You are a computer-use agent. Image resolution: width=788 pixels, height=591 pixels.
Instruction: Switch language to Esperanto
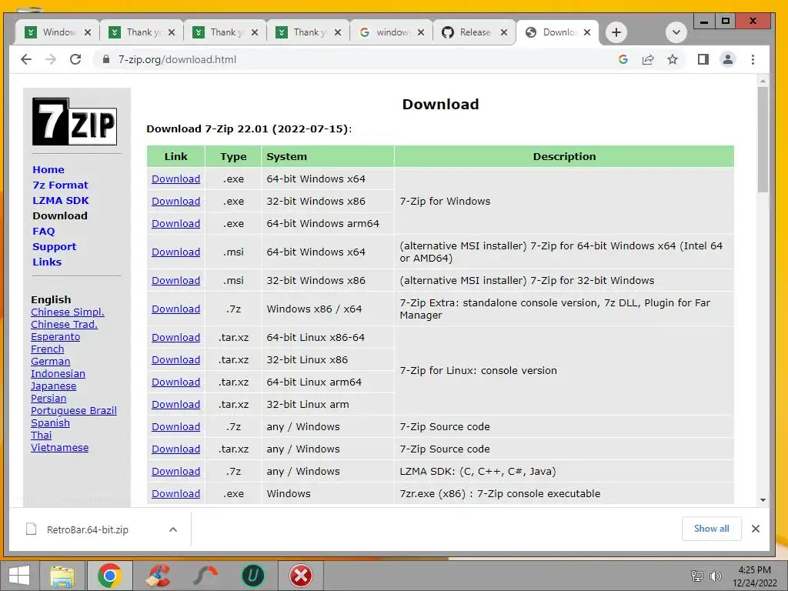coord(55,337)
